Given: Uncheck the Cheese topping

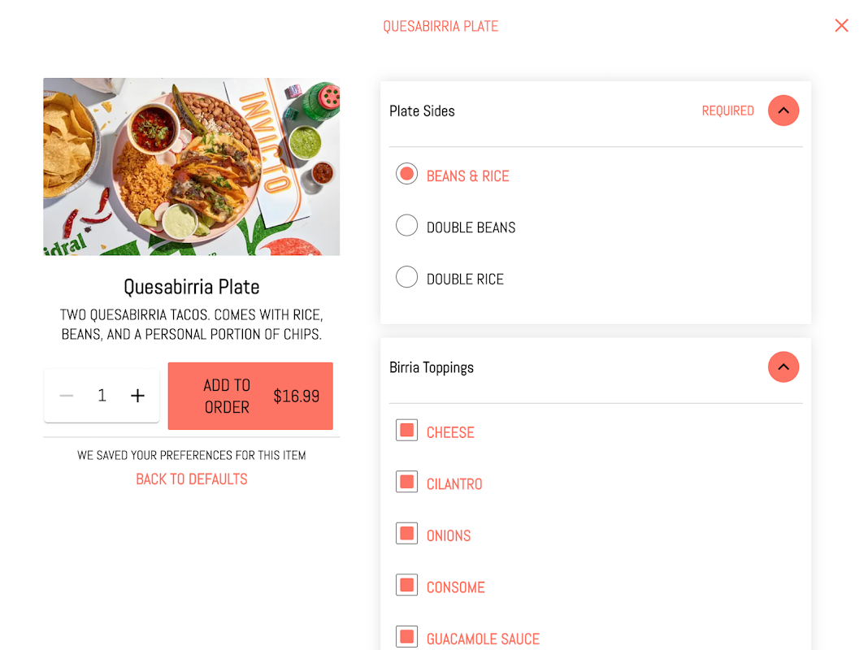Looking at the screenshot, I should tap(406, 431).
